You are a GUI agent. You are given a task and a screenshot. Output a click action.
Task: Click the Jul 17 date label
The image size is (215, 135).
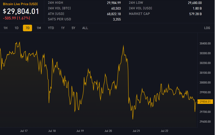click(24, 131)
